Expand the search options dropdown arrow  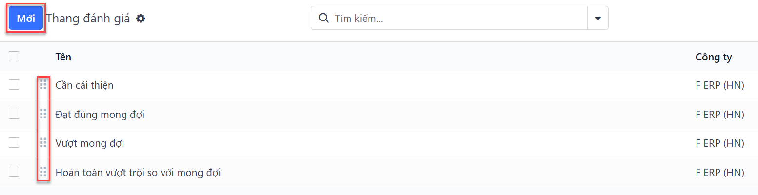pyautogui.click(x=598, y=18)
